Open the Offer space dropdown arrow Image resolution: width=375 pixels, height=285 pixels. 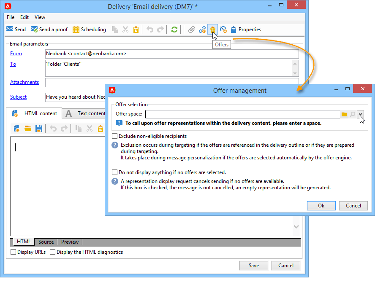[361, 114]
